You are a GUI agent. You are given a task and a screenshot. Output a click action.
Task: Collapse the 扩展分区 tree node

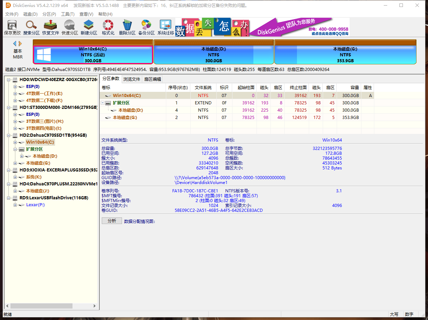[x=15, y=149]
